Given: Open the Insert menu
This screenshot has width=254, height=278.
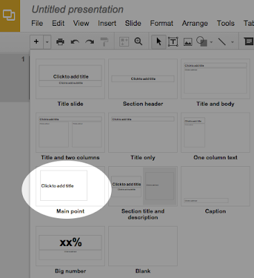Looking at the screenshot, I should (107, 23).
